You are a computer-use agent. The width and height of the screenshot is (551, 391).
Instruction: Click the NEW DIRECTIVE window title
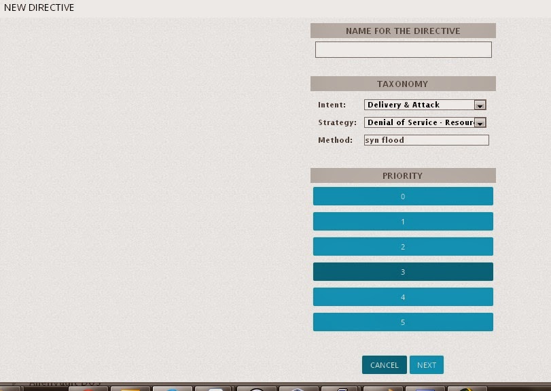[x=39, y=8]
